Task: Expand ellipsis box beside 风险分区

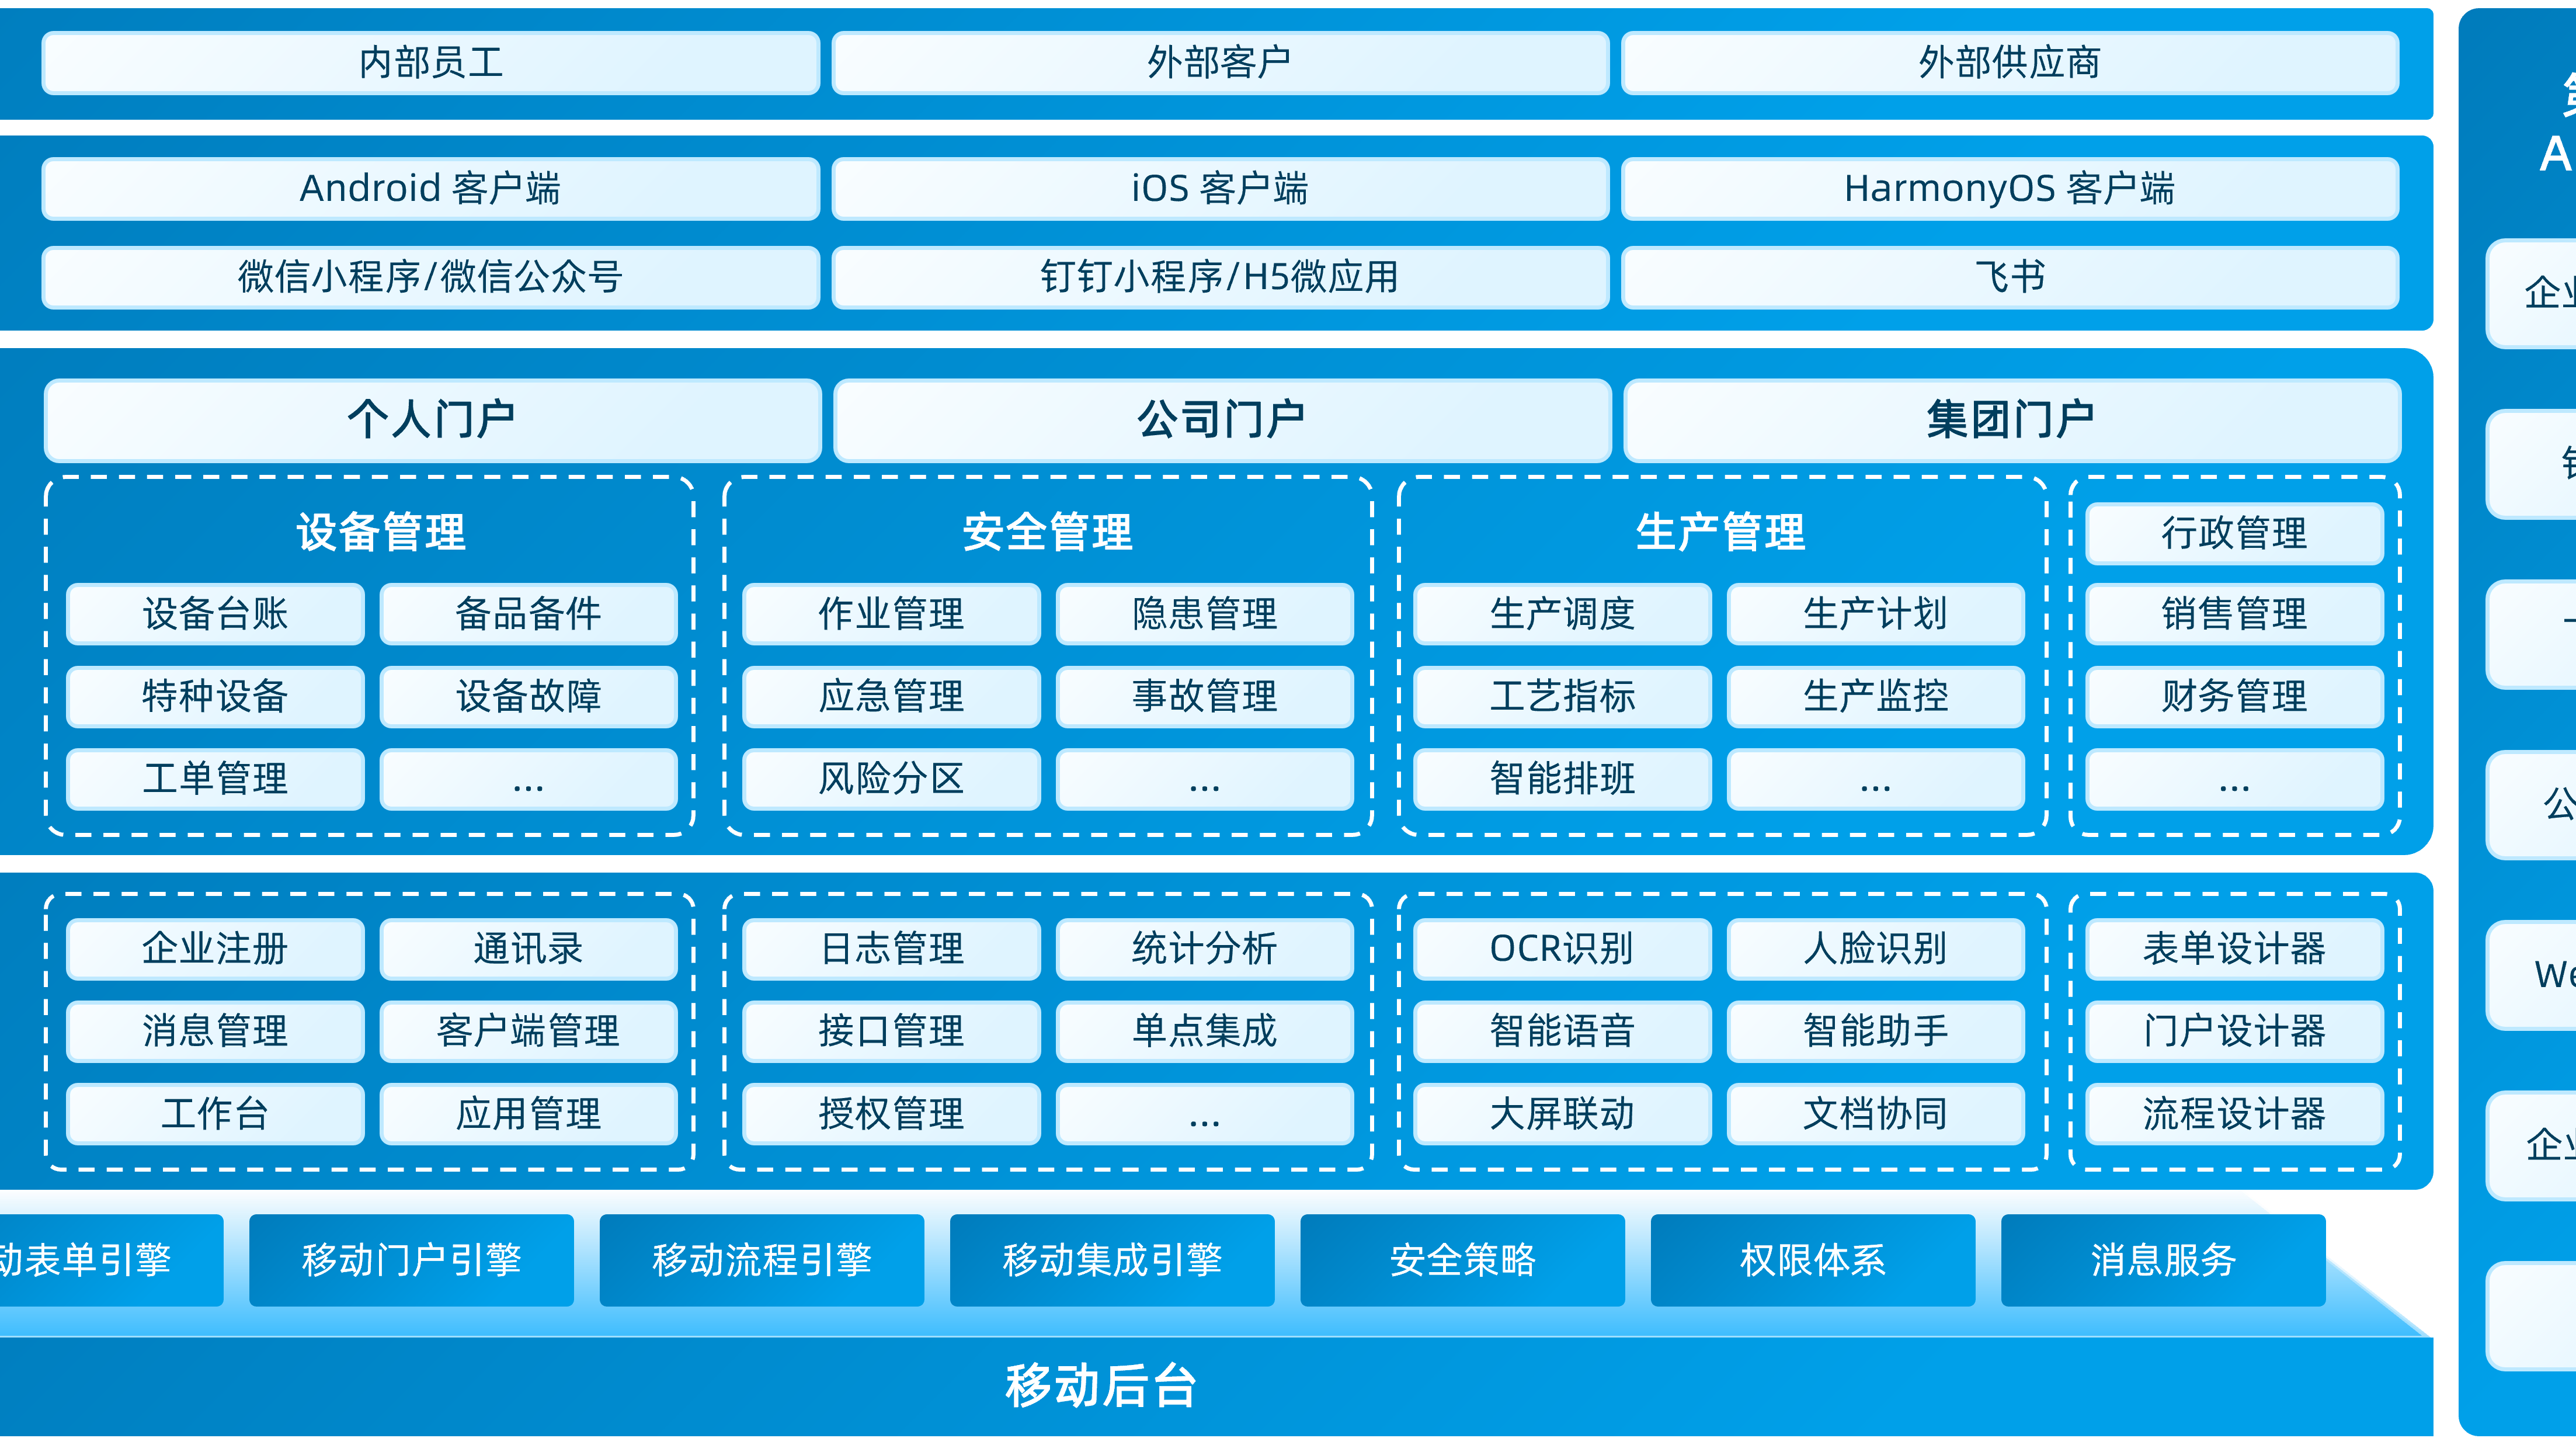Action: click(x=1204, y=779)
